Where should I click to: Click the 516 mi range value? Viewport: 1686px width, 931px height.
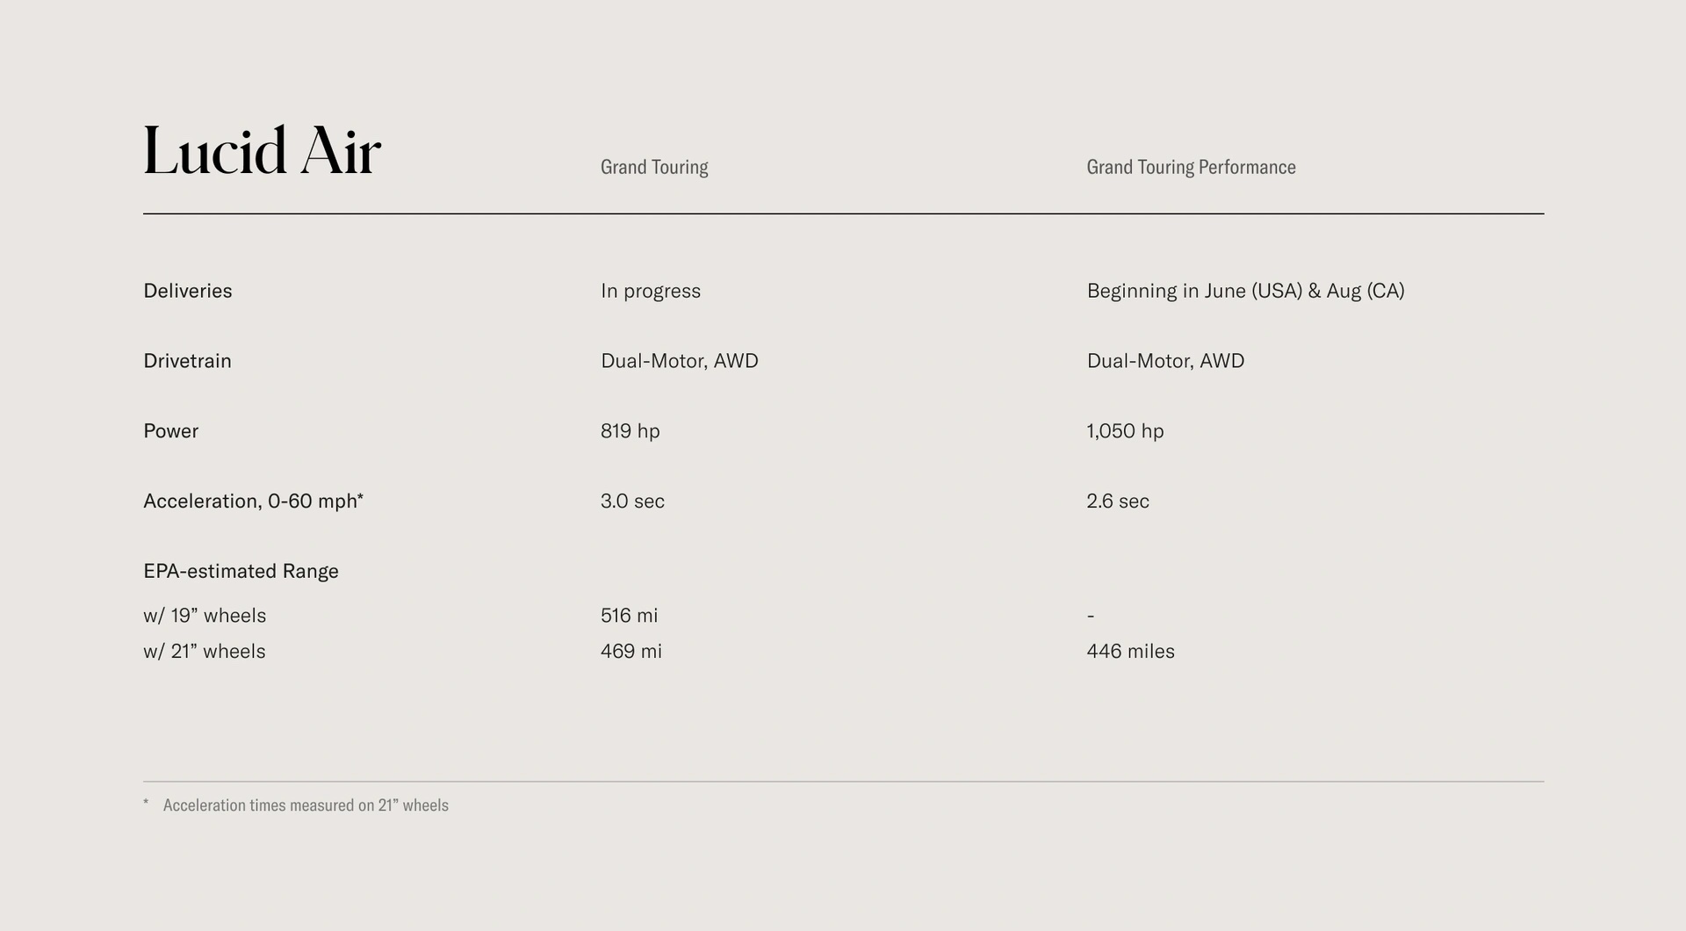pos(629,616)
